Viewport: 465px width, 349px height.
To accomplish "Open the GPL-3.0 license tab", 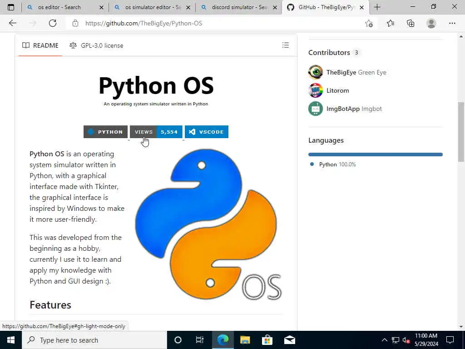I will click(96, 45).
